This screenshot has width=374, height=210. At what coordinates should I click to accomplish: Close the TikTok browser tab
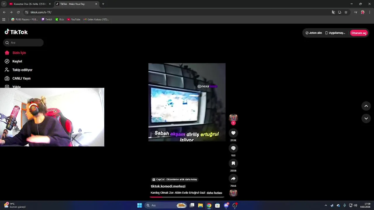tap(96, 4)
